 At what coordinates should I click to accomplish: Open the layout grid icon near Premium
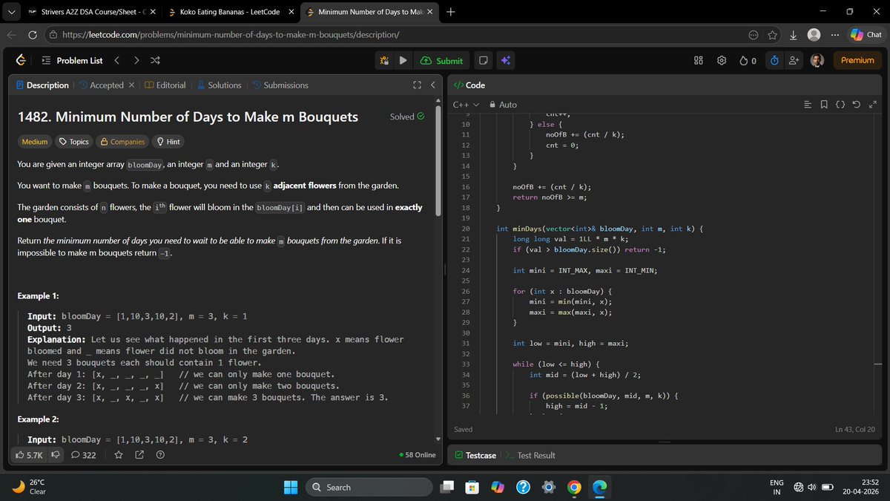[698, 60]
